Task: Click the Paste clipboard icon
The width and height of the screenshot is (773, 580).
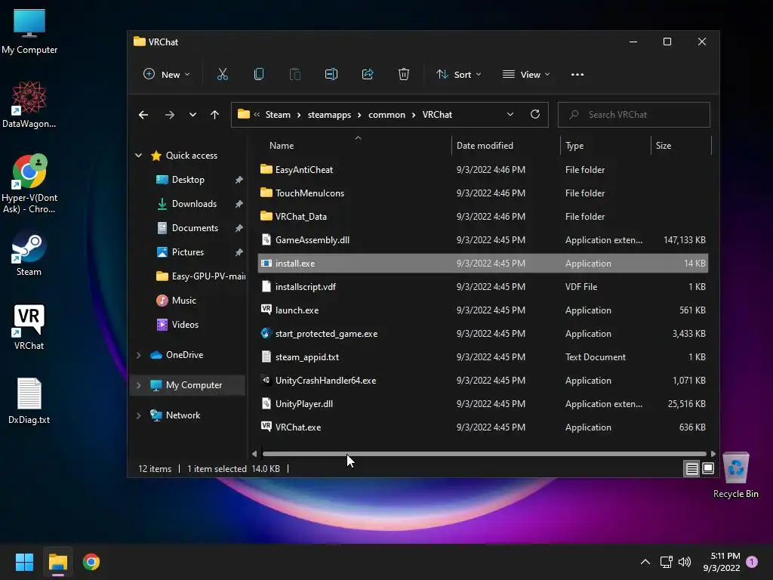Action: pos(295,75)
